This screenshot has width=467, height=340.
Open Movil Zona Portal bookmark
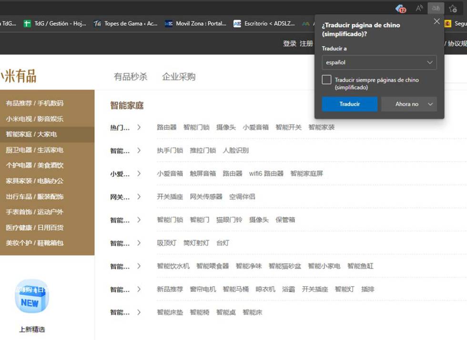[196, 23]
